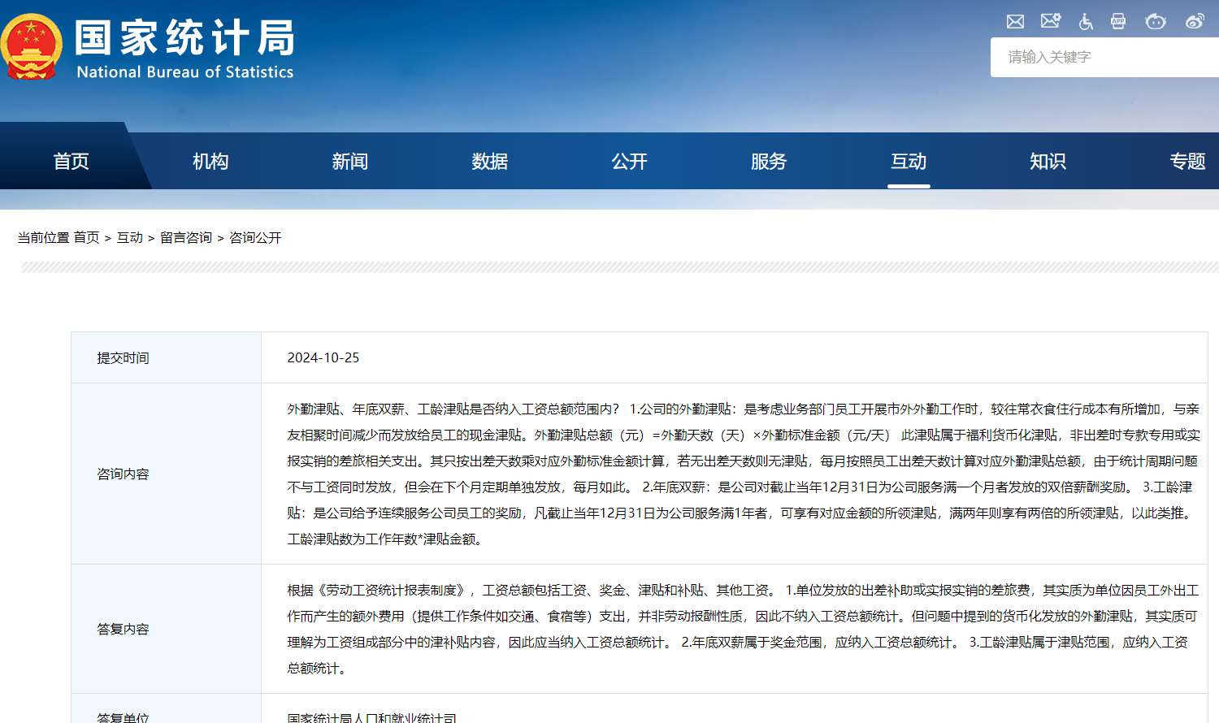Click the 答复内容 row label
Viewport: 1219px width, 723px height.
pos(123,629)
